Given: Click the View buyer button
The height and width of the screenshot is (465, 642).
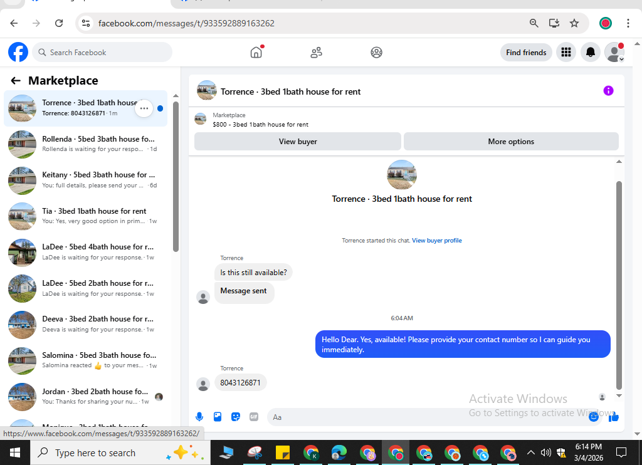Looking at the screenshot, I should pyautogui.click(x=298, y=142).
